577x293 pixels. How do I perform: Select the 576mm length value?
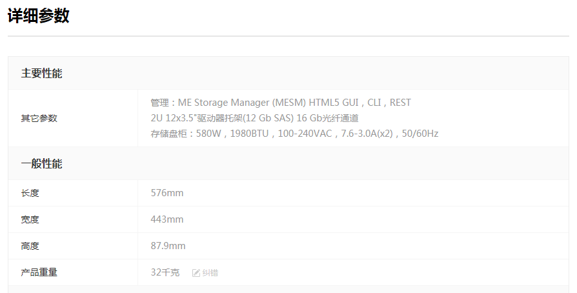click(167, 193)
